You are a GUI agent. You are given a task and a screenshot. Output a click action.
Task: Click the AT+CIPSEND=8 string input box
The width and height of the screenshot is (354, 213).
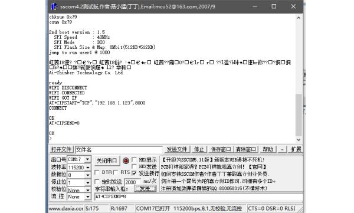pos(199,196)
